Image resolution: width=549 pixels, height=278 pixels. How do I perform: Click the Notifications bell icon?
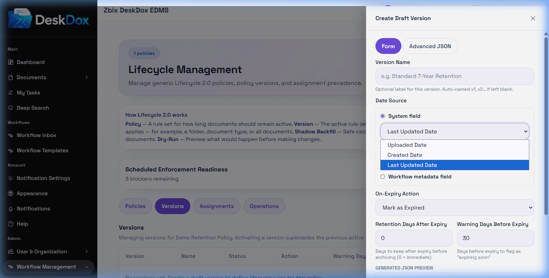tap(11, 209)
